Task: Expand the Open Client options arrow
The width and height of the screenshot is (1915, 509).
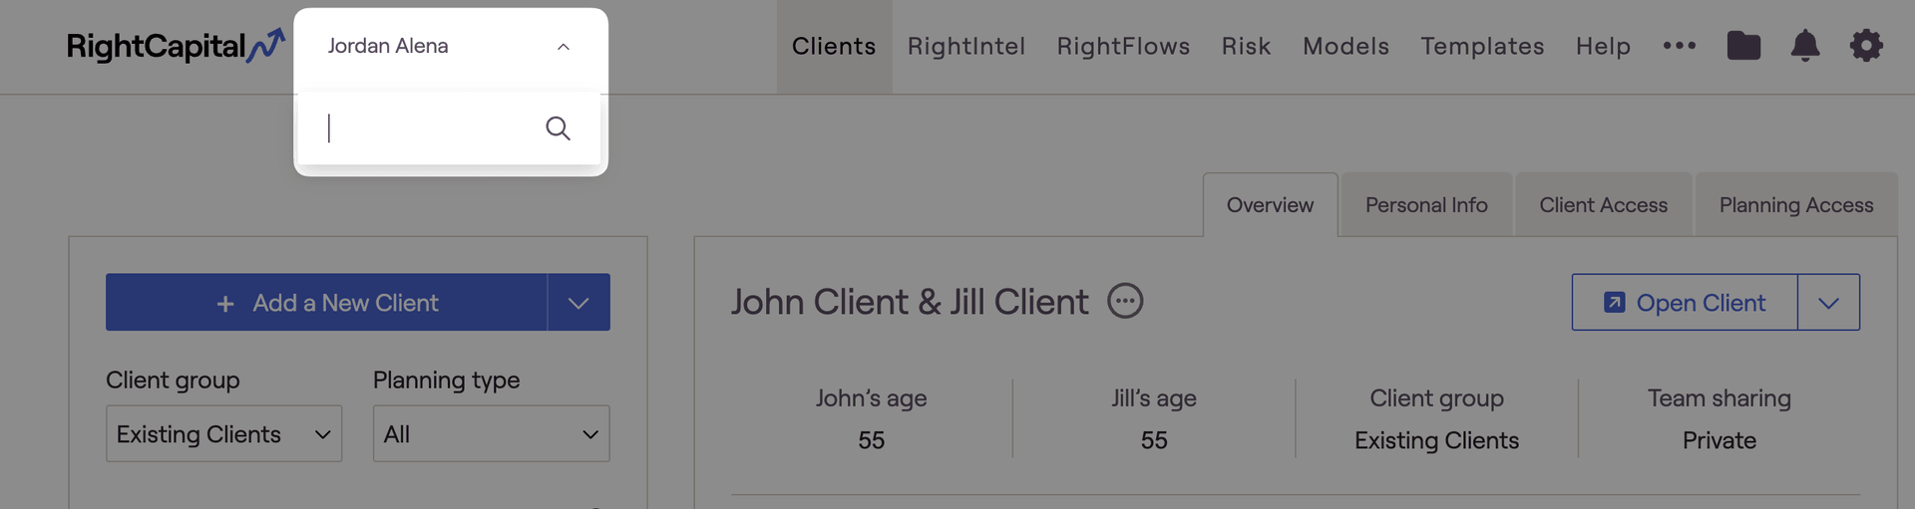Action: (1828, 303)
